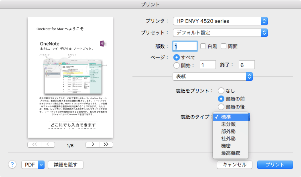Select the 開始 page range radio button

[x=177, y=65]
